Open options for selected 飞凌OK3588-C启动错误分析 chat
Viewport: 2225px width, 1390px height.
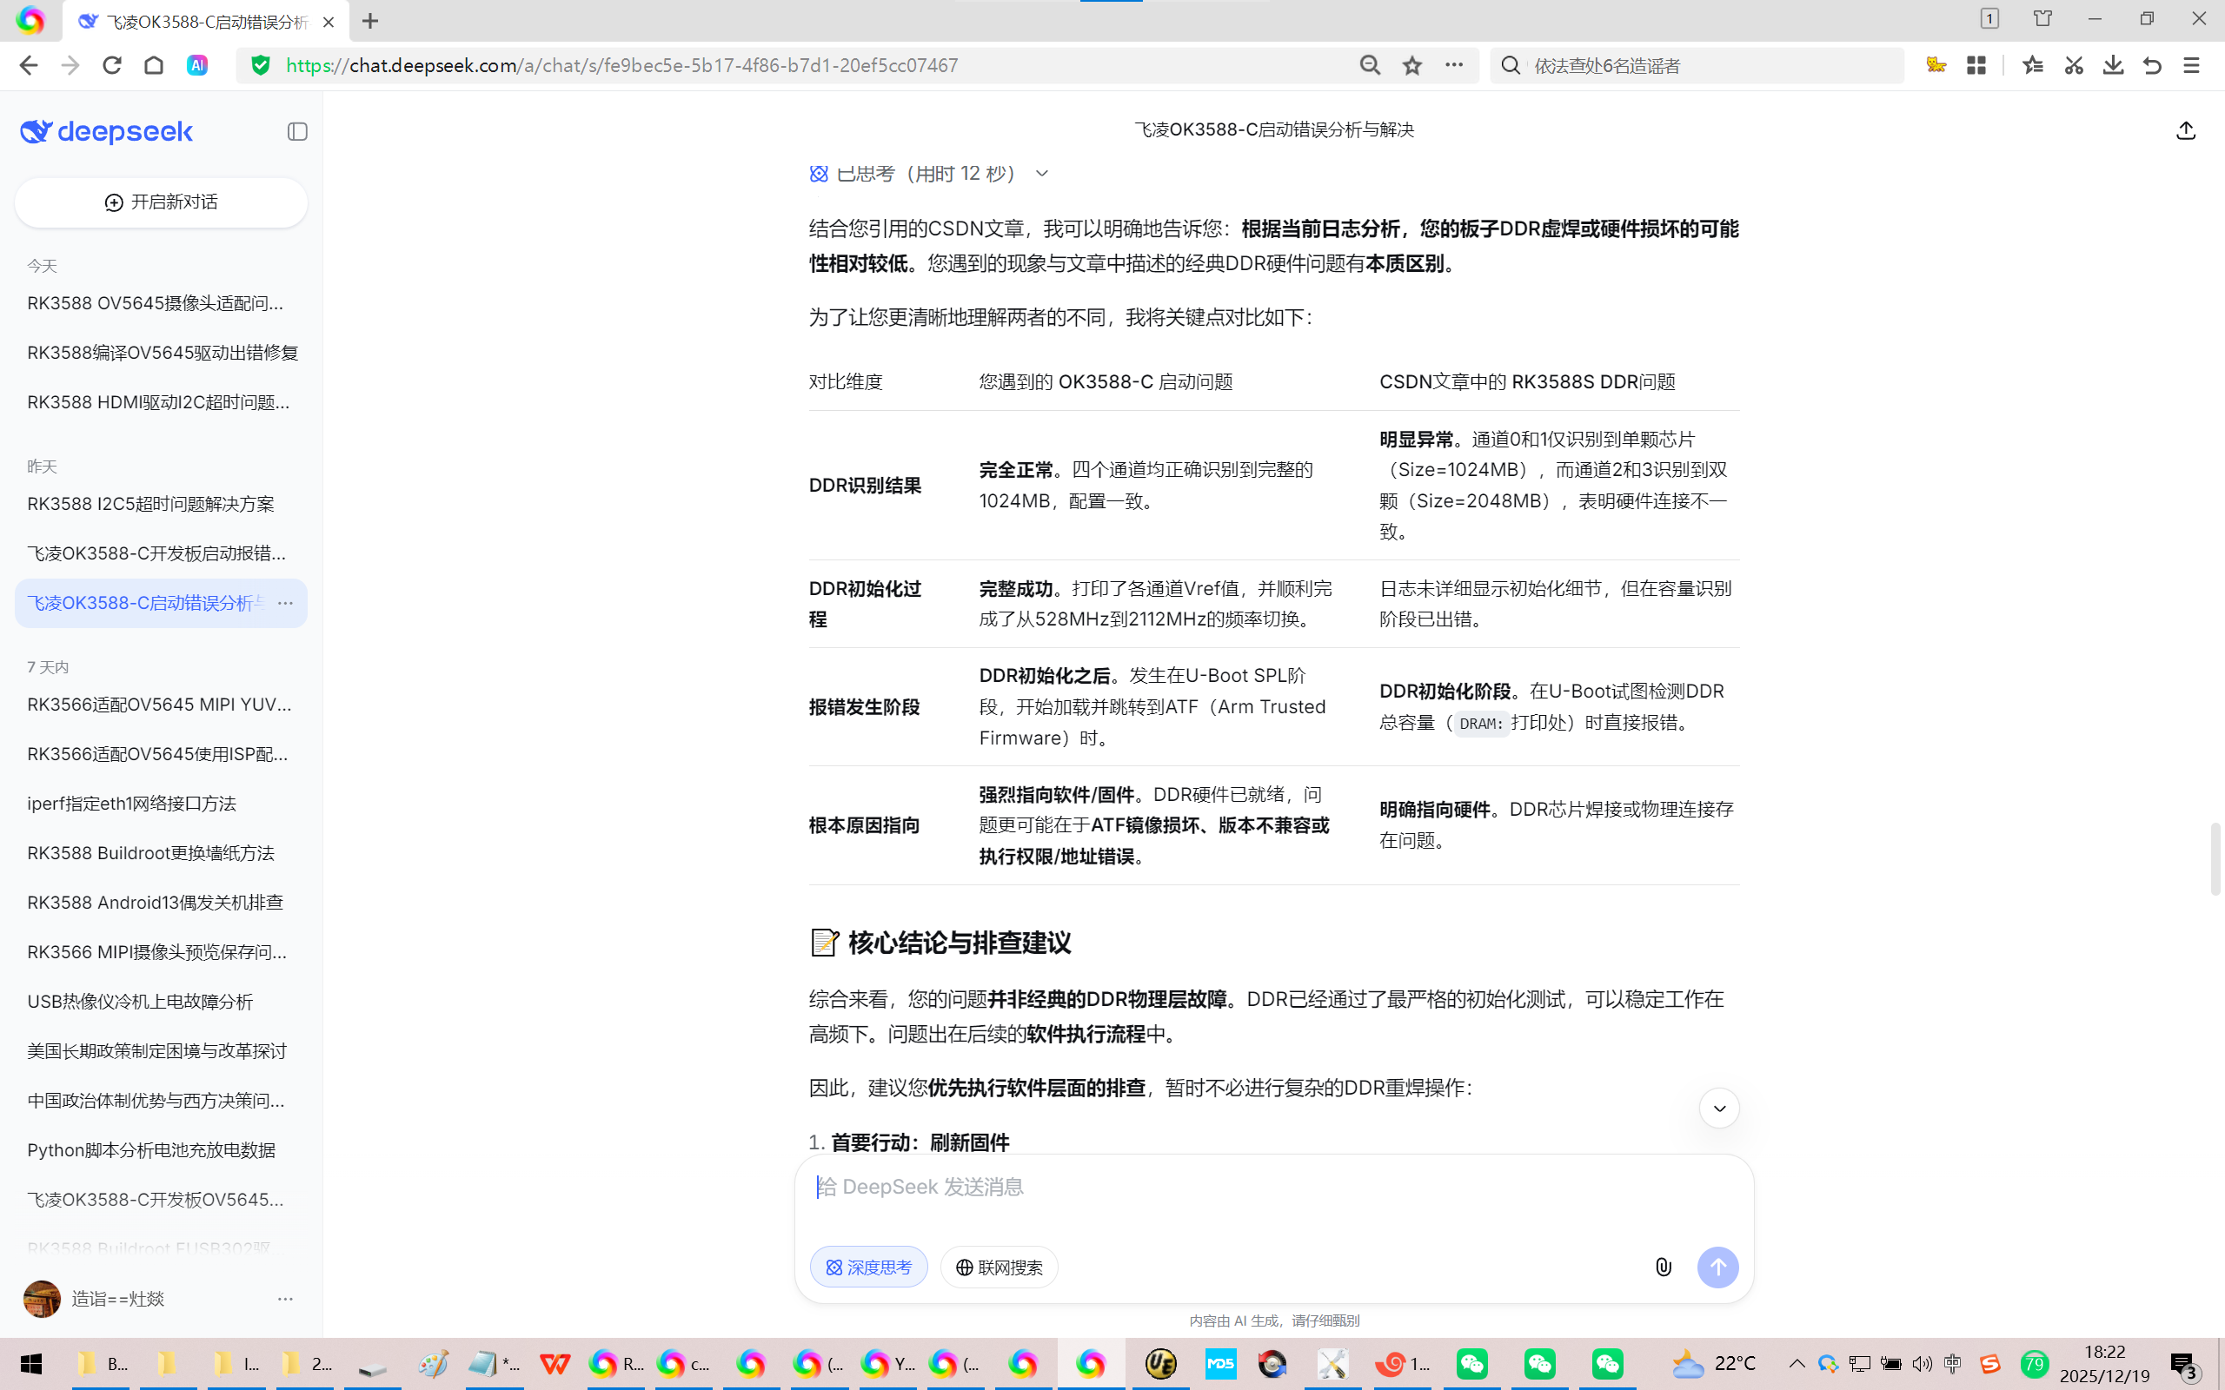click(285, 603)
